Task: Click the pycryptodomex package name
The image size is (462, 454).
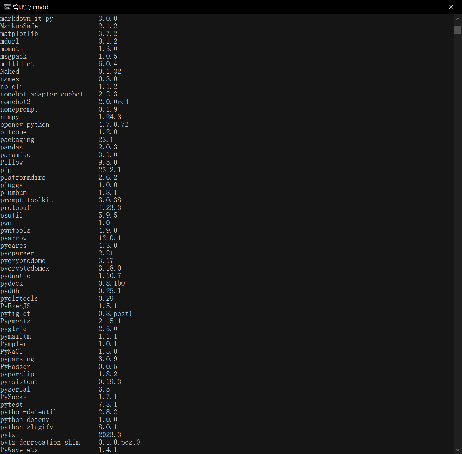Action: 25,268
